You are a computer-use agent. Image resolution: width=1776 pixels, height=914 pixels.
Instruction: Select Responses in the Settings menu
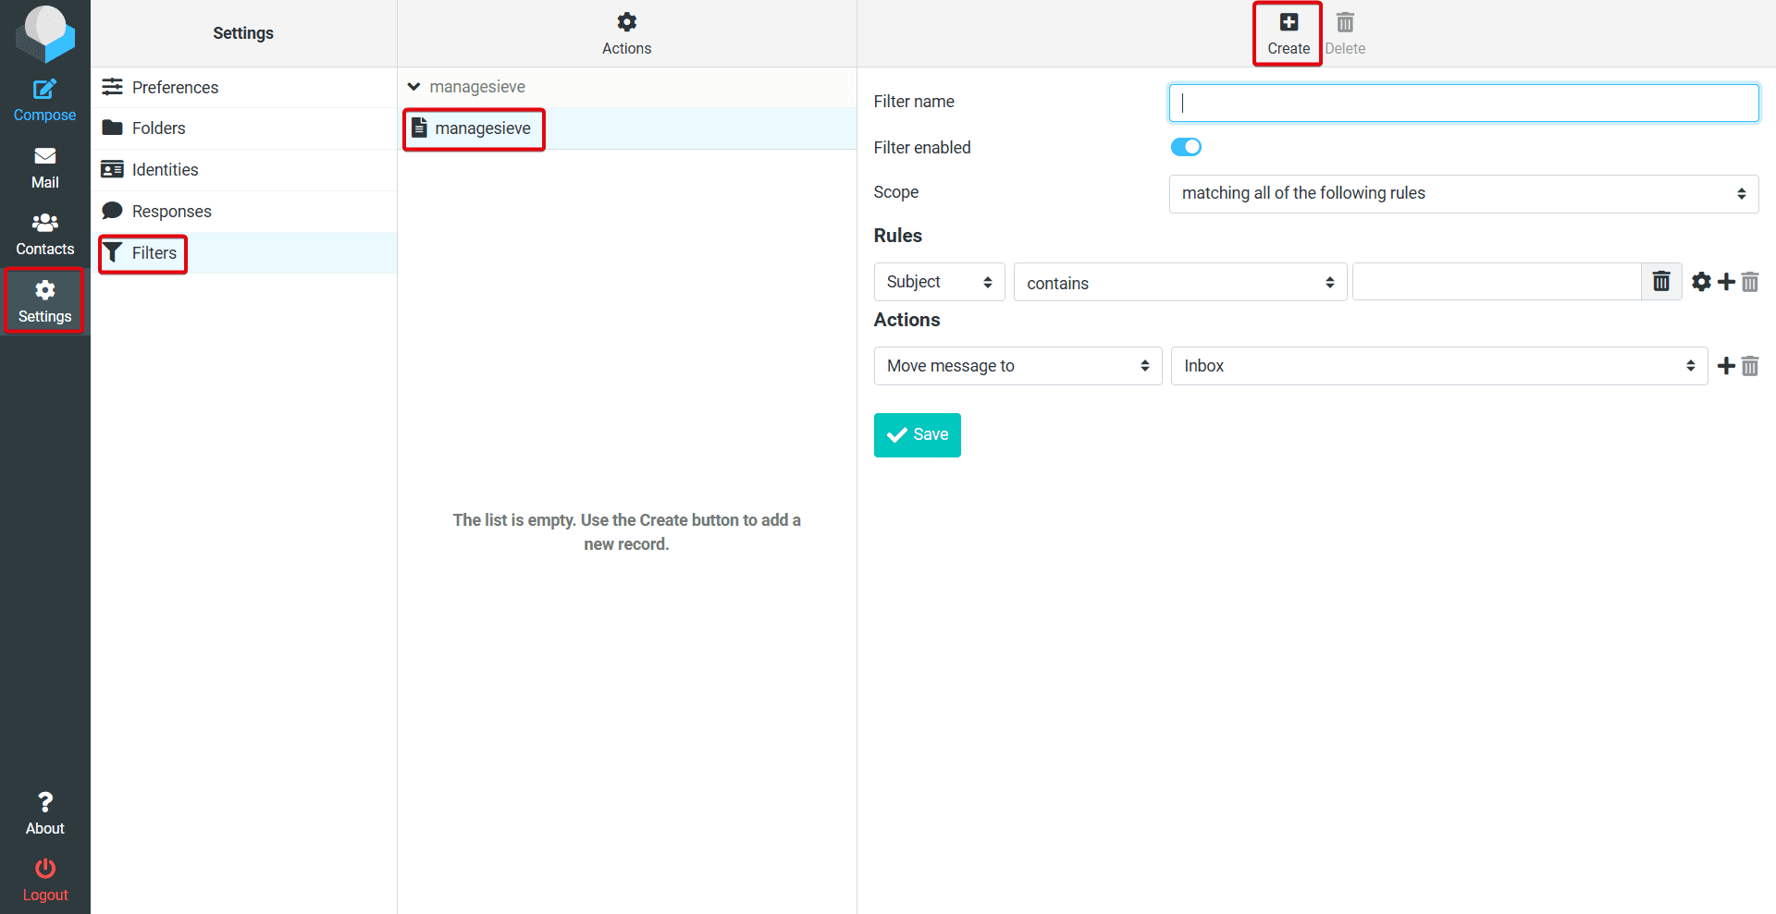pyautogui.click(x=172, y=211)
